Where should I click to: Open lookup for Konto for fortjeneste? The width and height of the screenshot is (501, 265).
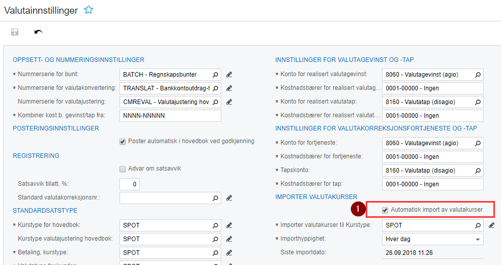478,143
